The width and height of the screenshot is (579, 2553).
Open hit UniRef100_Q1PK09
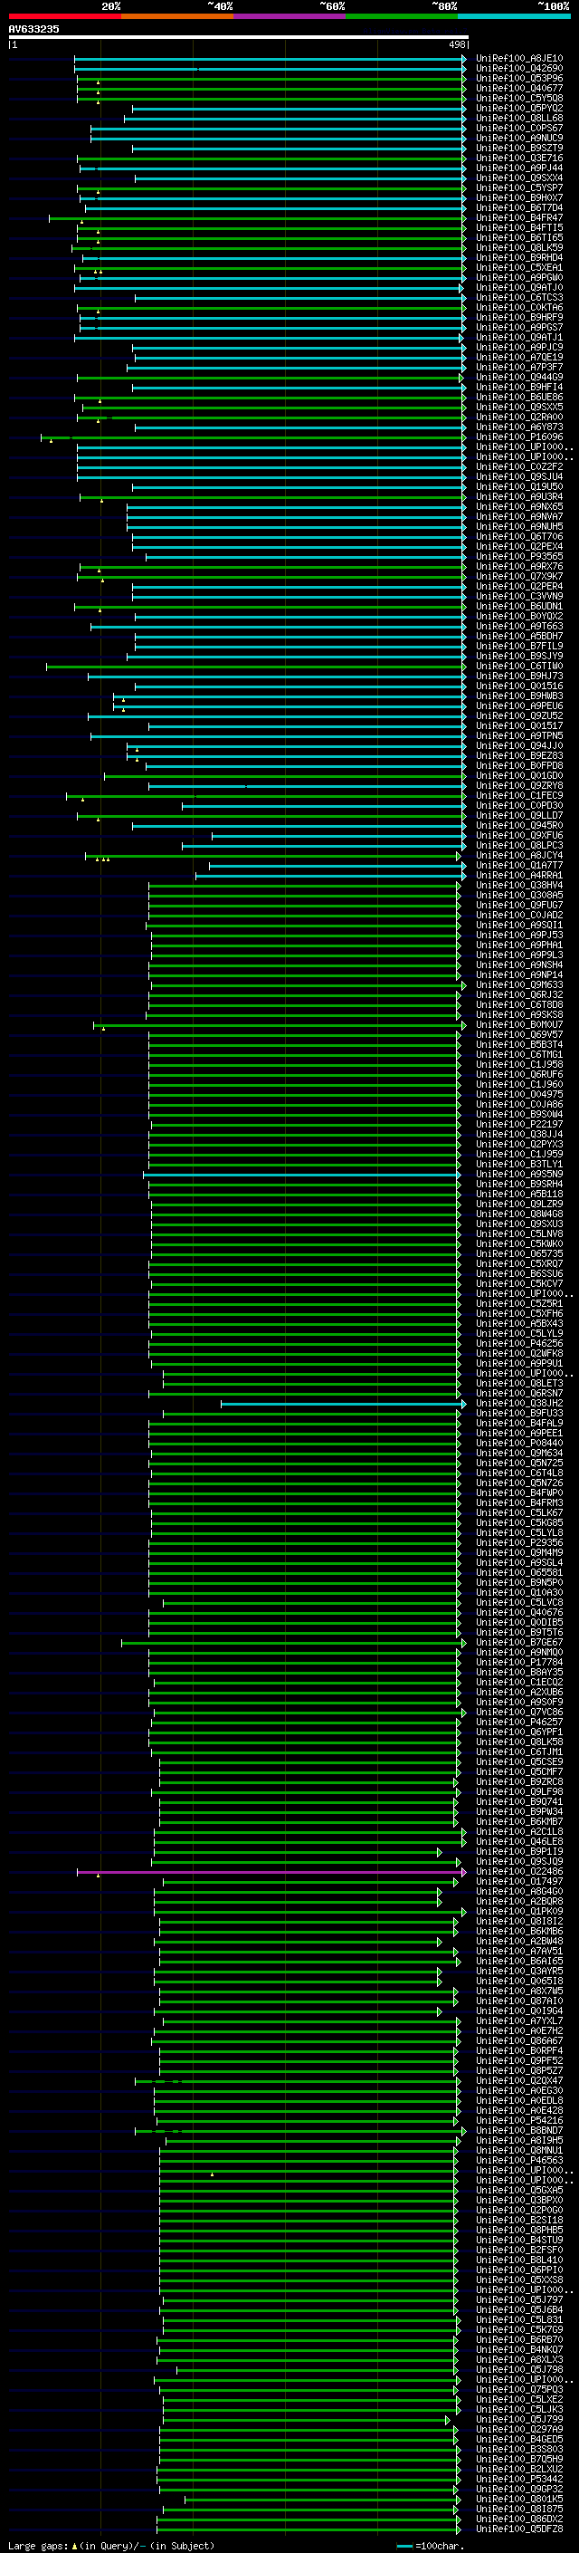(519, 1911)
